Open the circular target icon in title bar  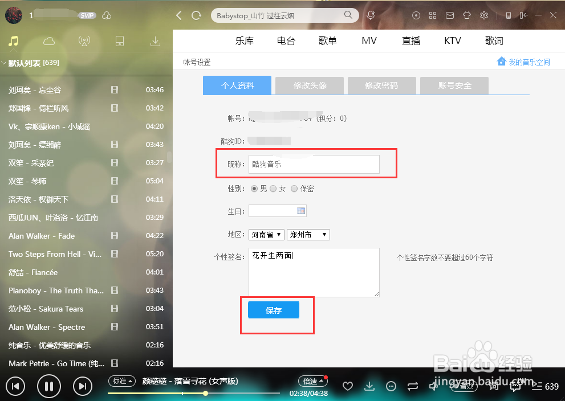click(416, 15)
